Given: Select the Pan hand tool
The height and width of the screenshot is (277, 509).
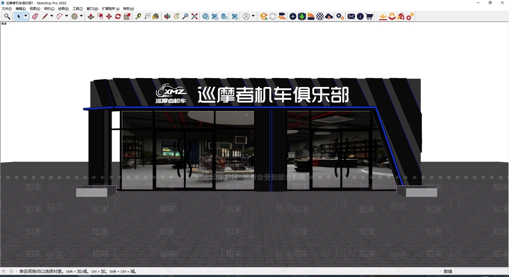Looking at the screenshot, I should click(x=176, y=16).
